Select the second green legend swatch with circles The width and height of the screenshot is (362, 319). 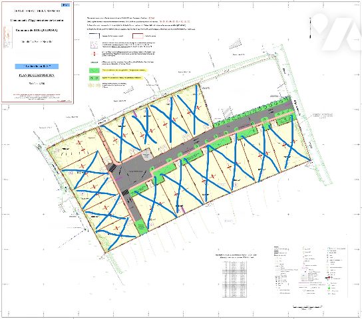[x=94, y=78]
